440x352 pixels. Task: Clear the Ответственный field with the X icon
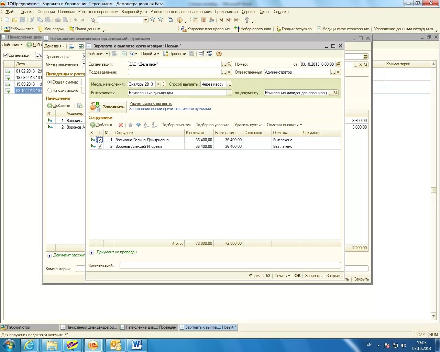point(338,72)
